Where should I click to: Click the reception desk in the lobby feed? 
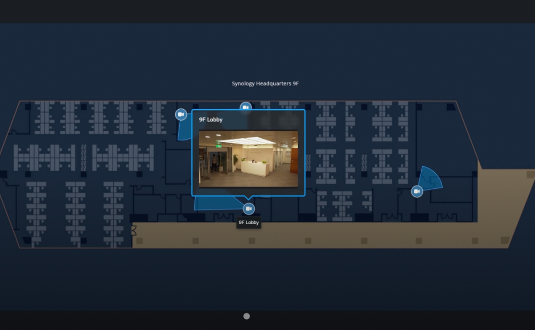click(255, 169)
